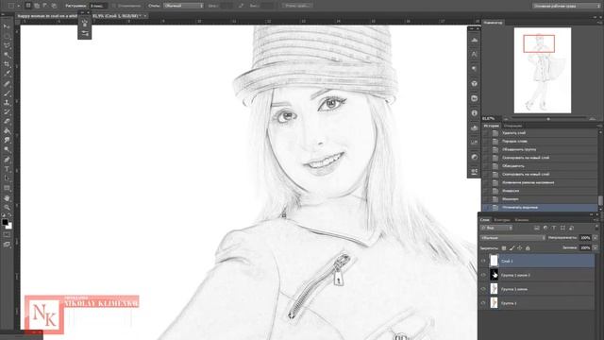The image size is (604, 340).
Task: Select the Hand tool
Action: 7,198
